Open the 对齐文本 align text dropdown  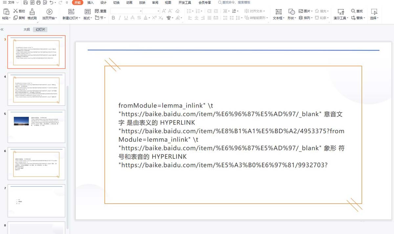pyautogui.click(x=255, y=11)
